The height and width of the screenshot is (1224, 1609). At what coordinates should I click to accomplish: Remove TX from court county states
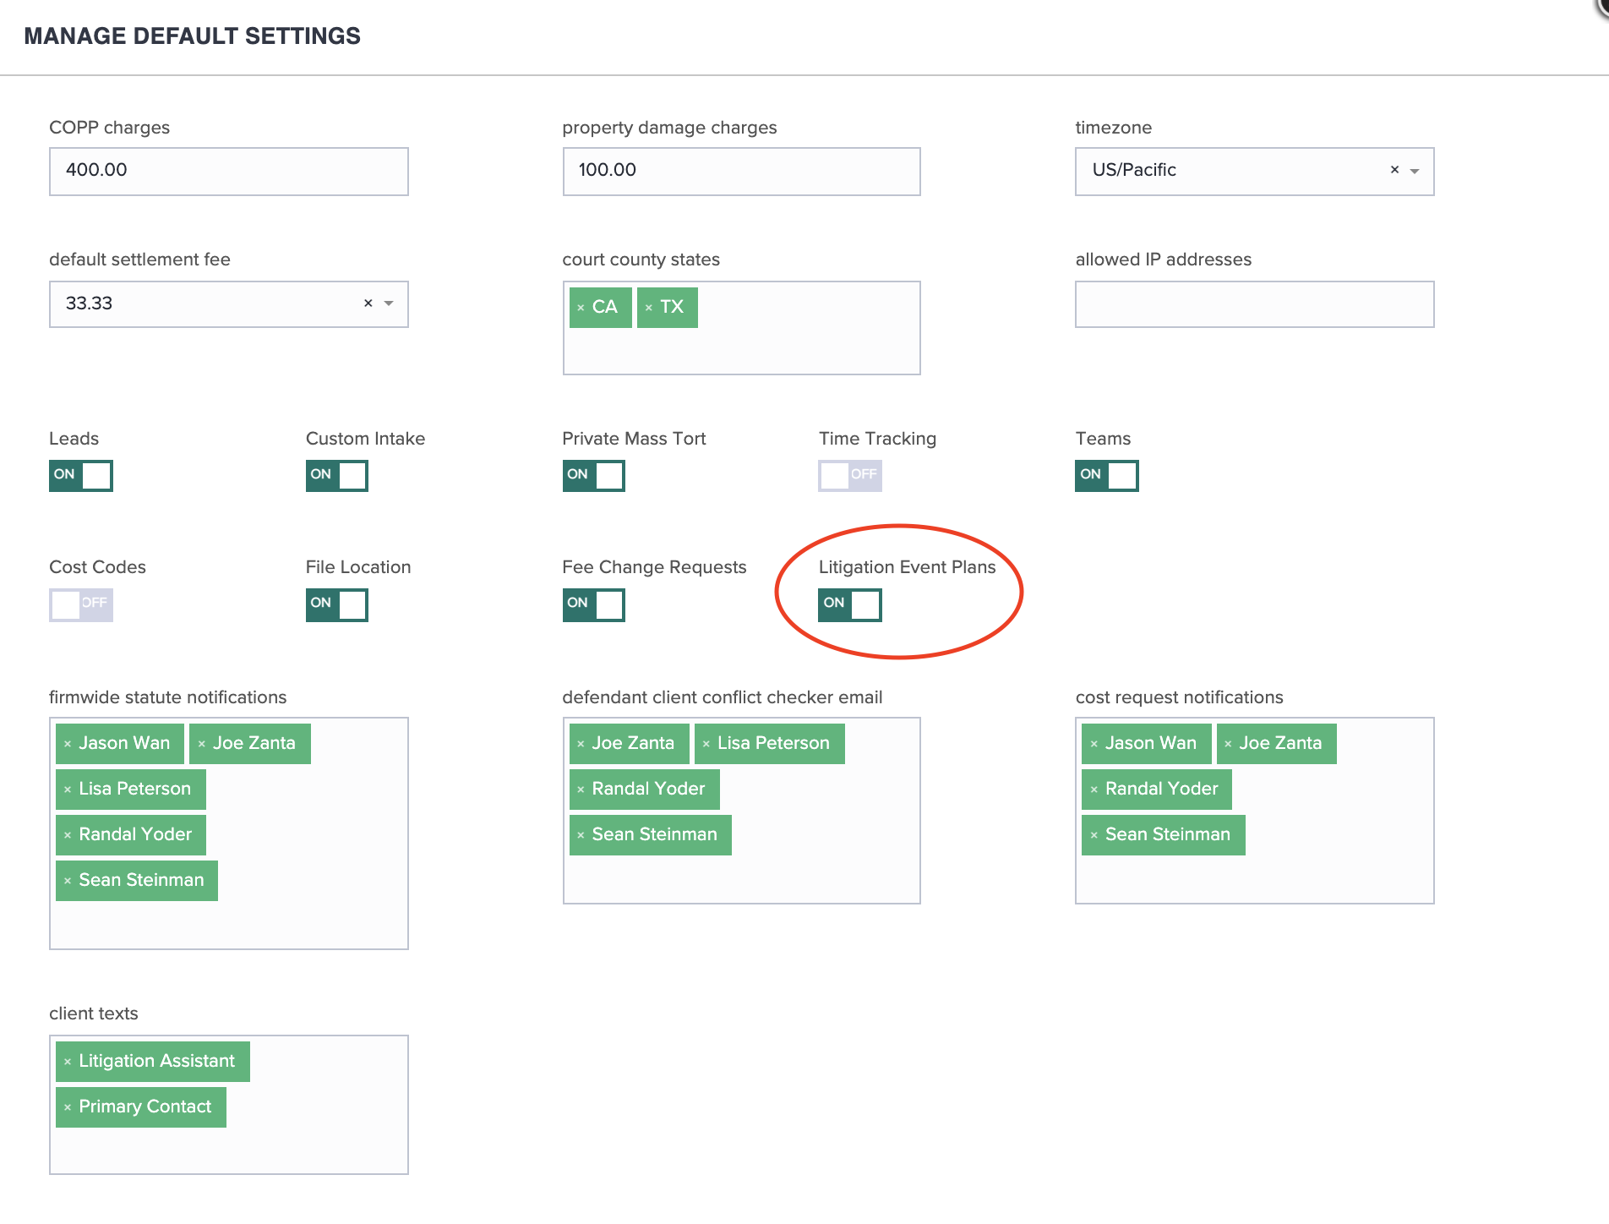[649, 307]
